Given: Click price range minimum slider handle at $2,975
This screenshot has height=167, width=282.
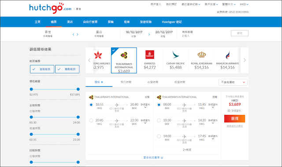Looking at the screenshot, I should [31, 89].
